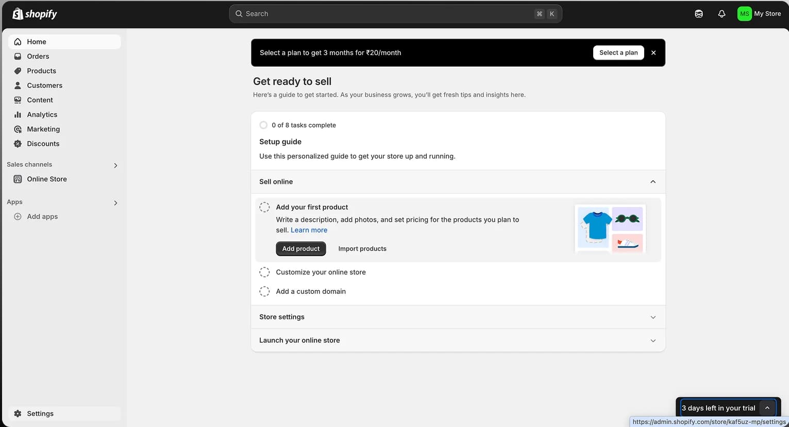
Task: Mark Add your first product complete
Action: tap(264, 207)
